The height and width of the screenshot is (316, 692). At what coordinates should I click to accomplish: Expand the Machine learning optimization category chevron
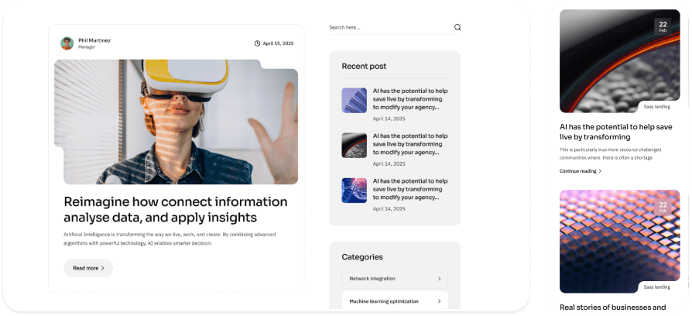(x=439, y=301)
